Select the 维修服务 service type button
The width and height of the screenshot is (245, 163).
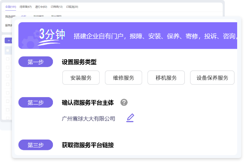coord(124,78)
